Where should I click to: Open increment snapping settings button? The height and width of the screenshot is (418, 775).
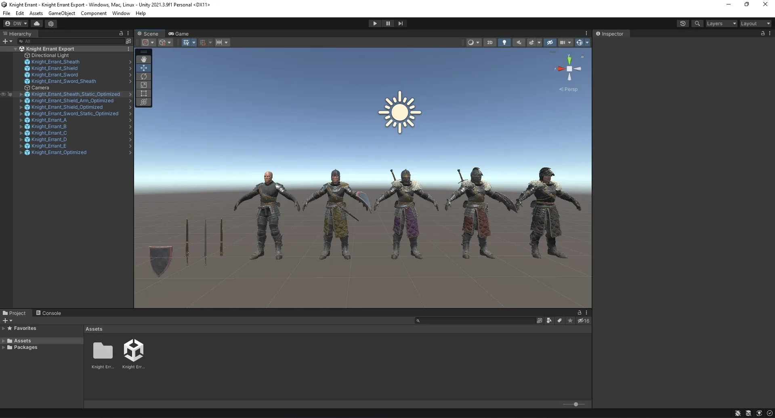pyautogui.click(x=222, y=42)
